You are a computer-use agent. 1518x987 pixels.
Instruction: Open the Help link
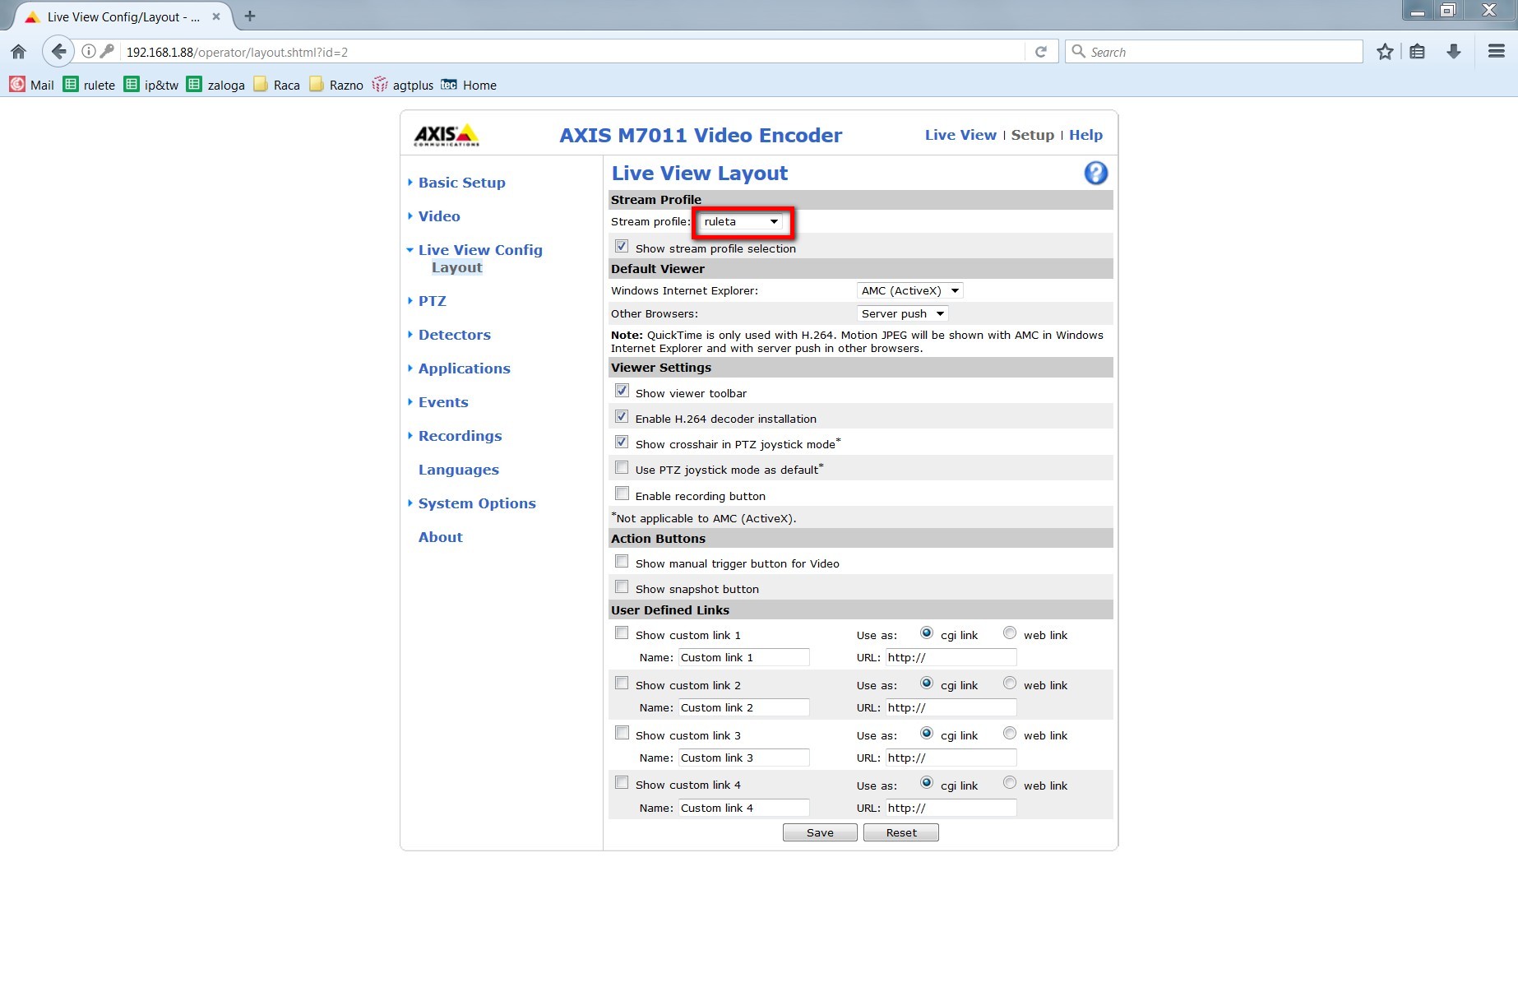coord(1085,135)
